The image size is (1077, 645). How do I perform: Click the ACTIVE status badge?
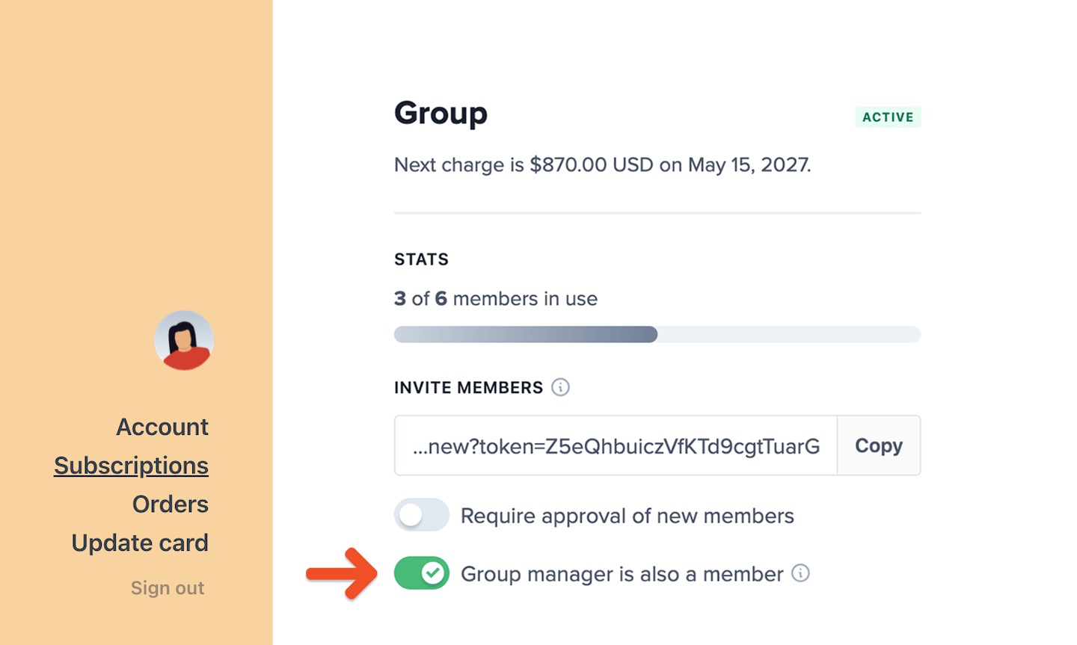888,117
